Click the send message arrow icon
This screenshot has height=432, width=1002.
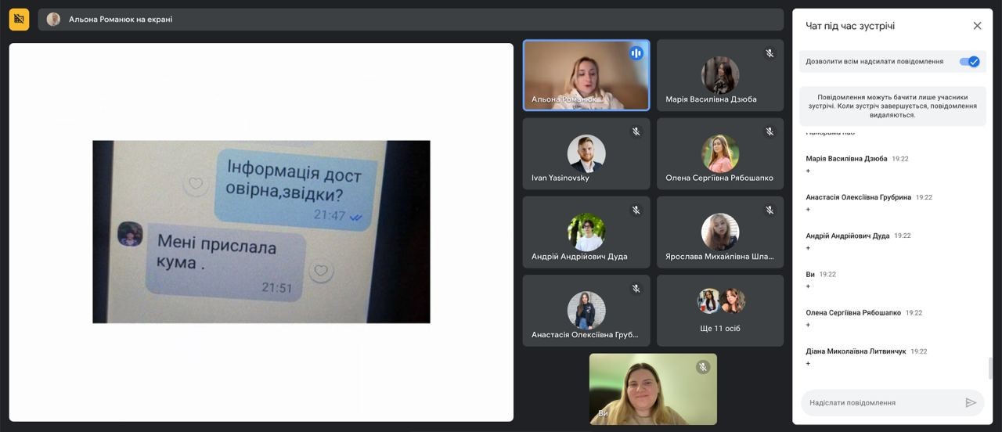pyautogui.click(x=971, y=402)
